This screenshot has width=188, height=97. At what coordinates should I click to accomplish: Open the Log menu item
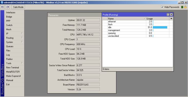[x=14, y=55]
